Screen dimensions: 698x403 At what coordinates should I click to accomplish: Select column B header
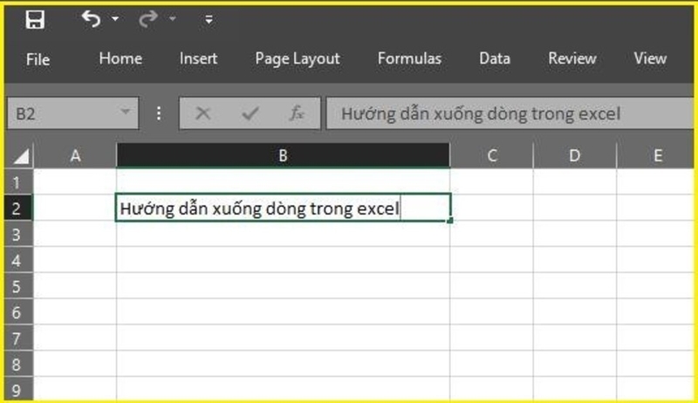tap(283, 155)
